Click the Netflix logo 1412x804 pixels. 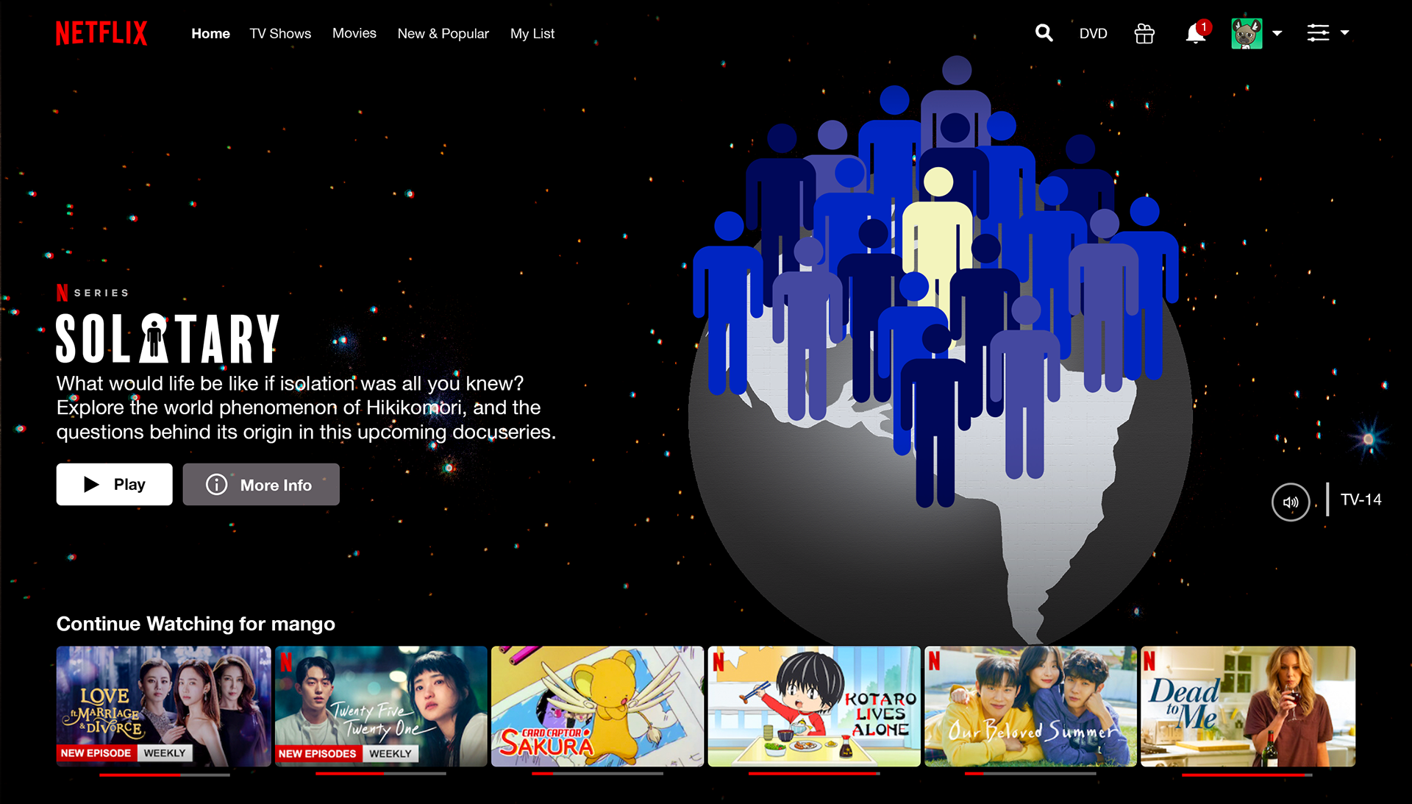(x=101, y=33)
